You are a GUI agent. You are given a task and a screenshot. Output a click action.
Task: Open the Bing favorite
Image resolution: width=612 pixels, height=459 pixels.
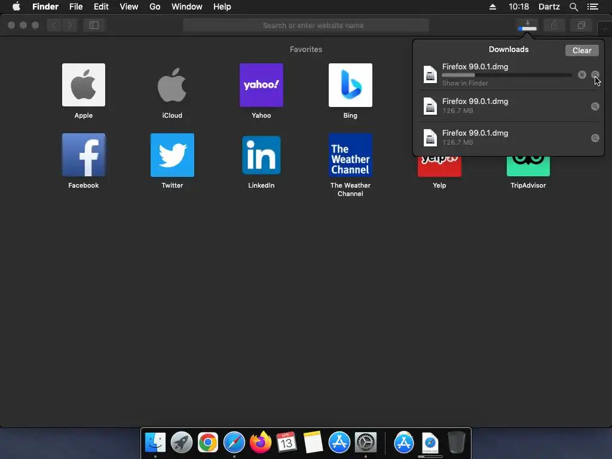(350, 85)
